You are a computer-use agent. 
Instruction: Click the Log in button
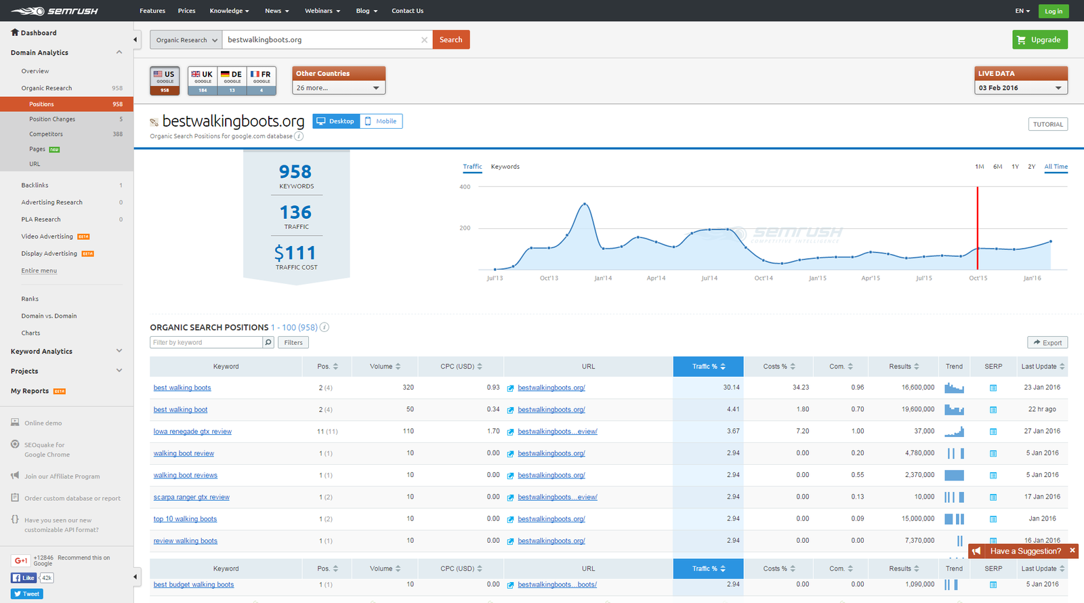point(1054,11)
